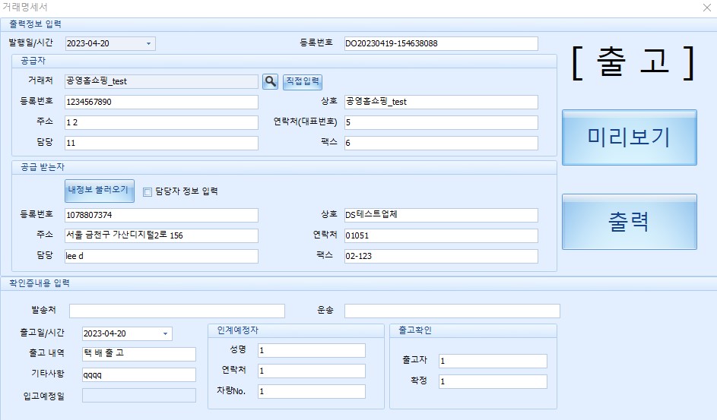The height and width of the screenshot is (420, 717).
Task: Click supplier 등록번호 field 1234567890
Action: (x=161, y=103)
